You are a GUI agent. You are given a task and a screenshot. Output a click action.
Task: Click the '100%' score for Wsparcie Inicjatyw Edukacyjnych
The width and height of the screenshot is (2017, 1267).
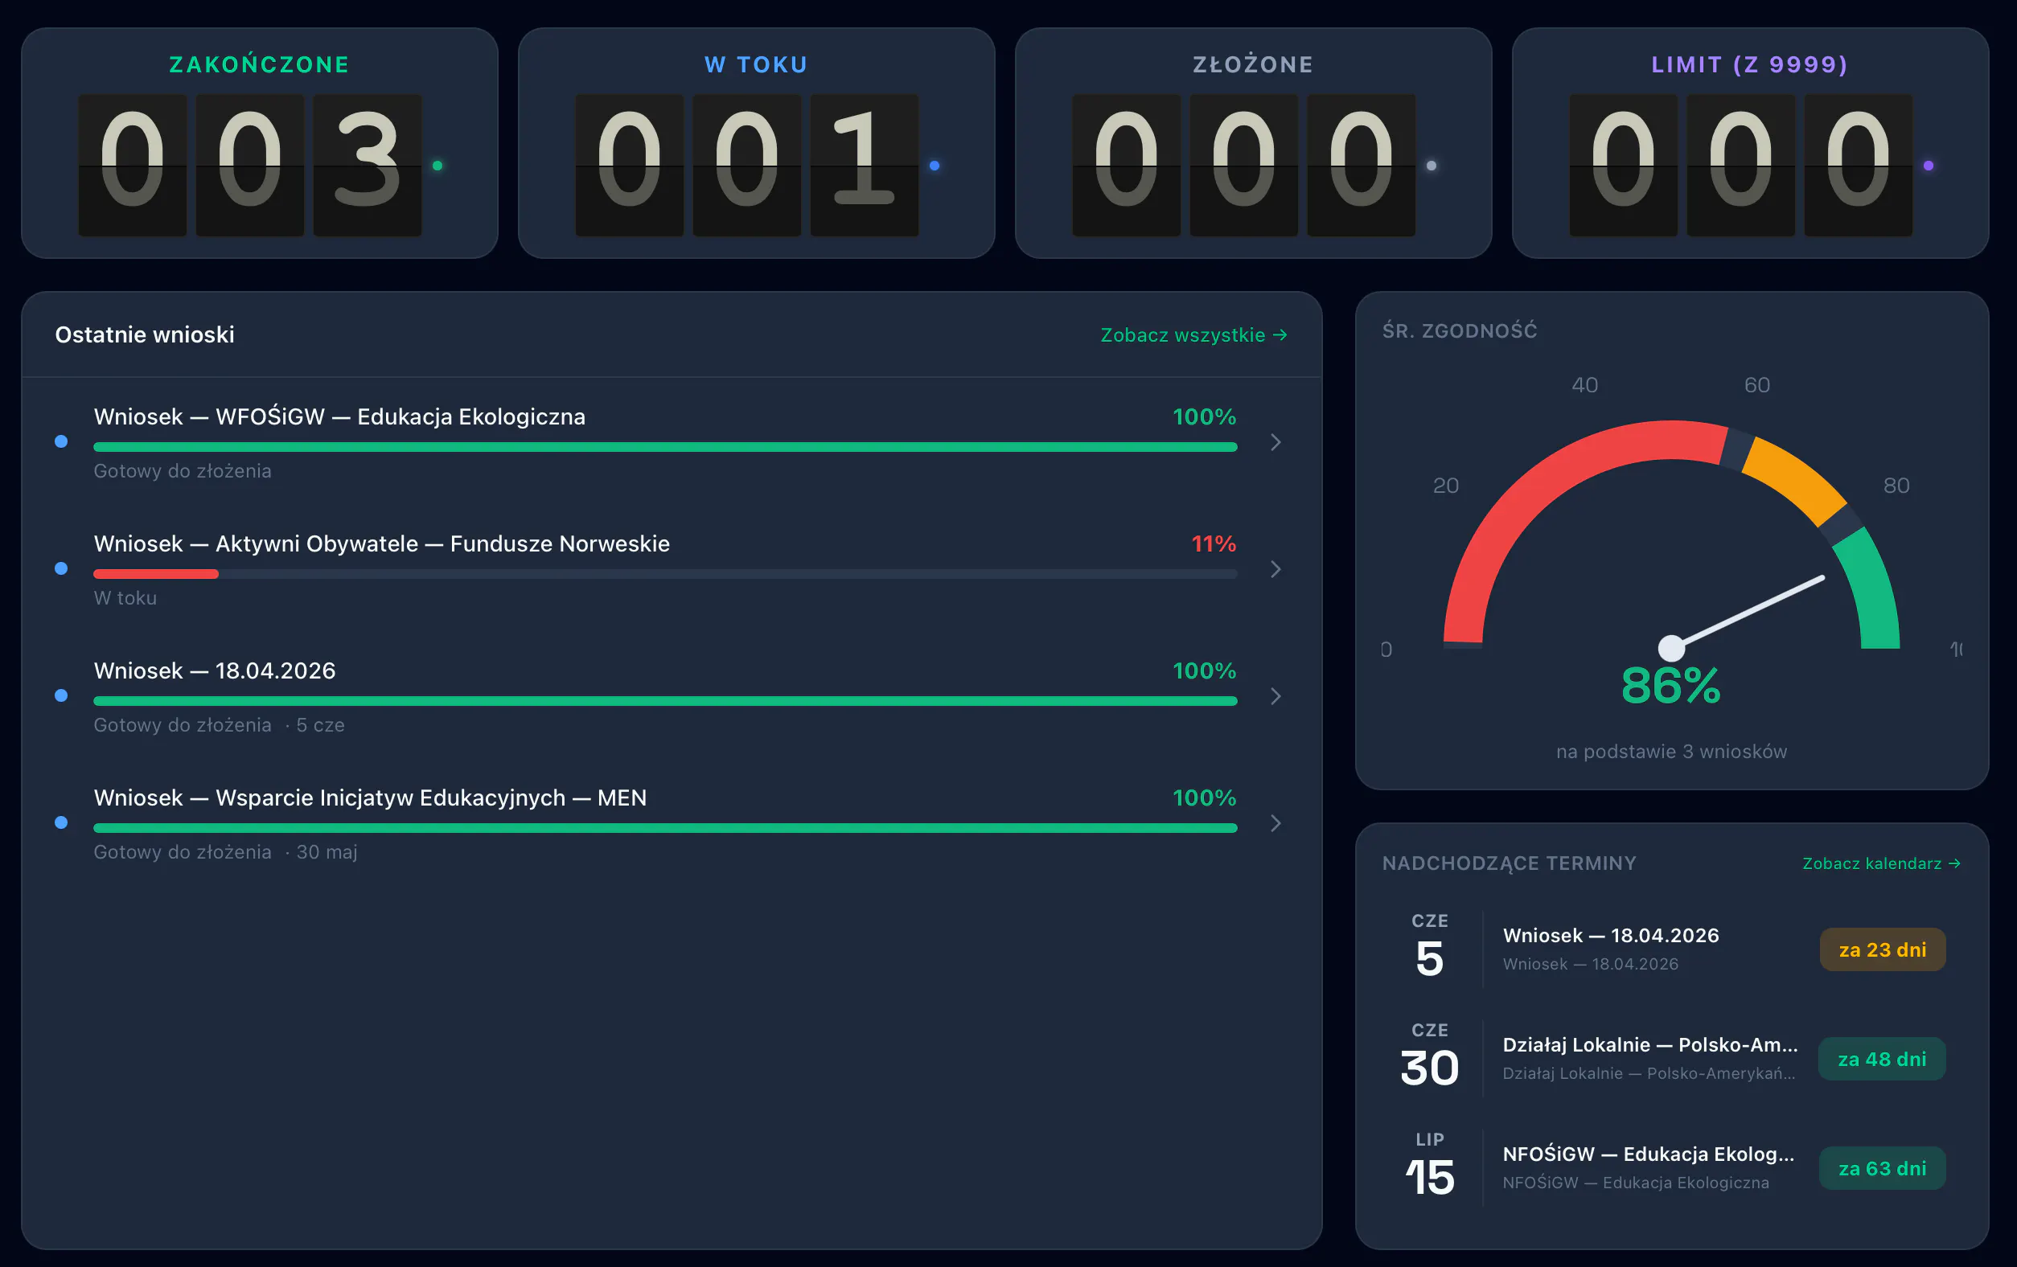pyautogui.click(x=1205, y=798)
